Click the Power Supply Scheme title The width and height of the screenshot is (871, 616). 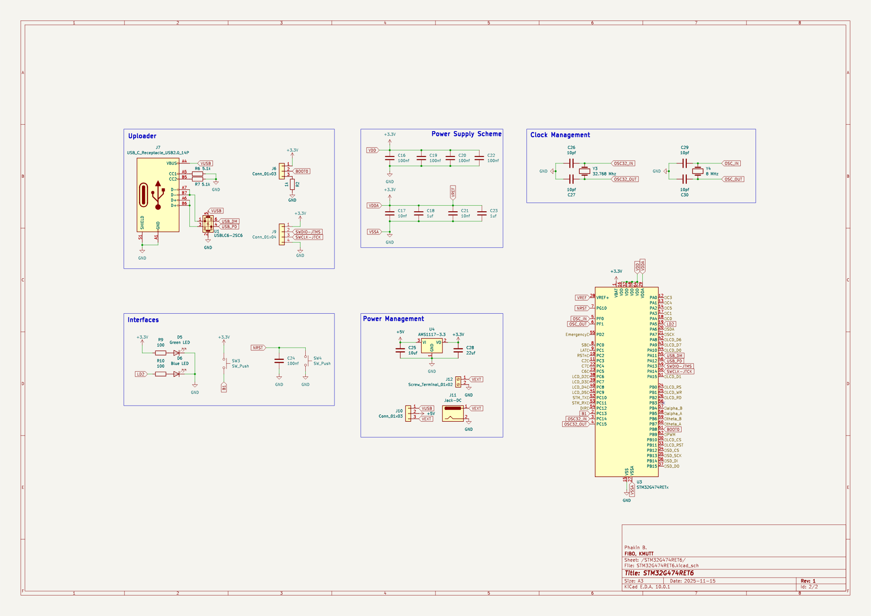(x=466, y=134)
